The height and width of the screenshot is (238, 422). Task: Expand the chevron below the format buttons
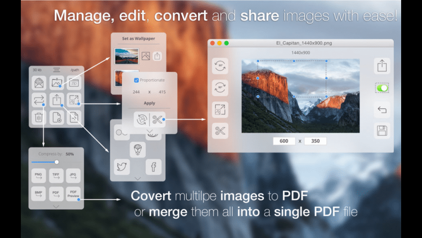pos(56,207)
